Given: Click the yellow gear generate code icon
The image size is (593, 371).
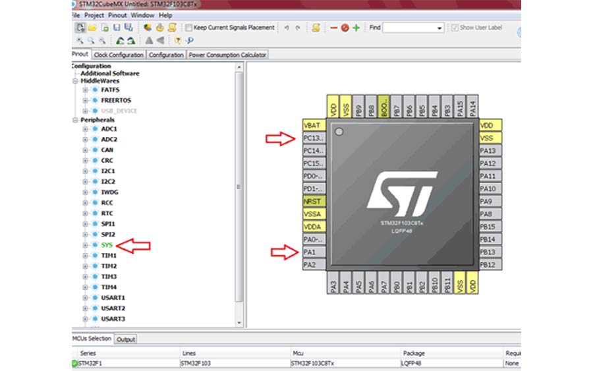Looking at the screenshot, I should coord(160,28).
